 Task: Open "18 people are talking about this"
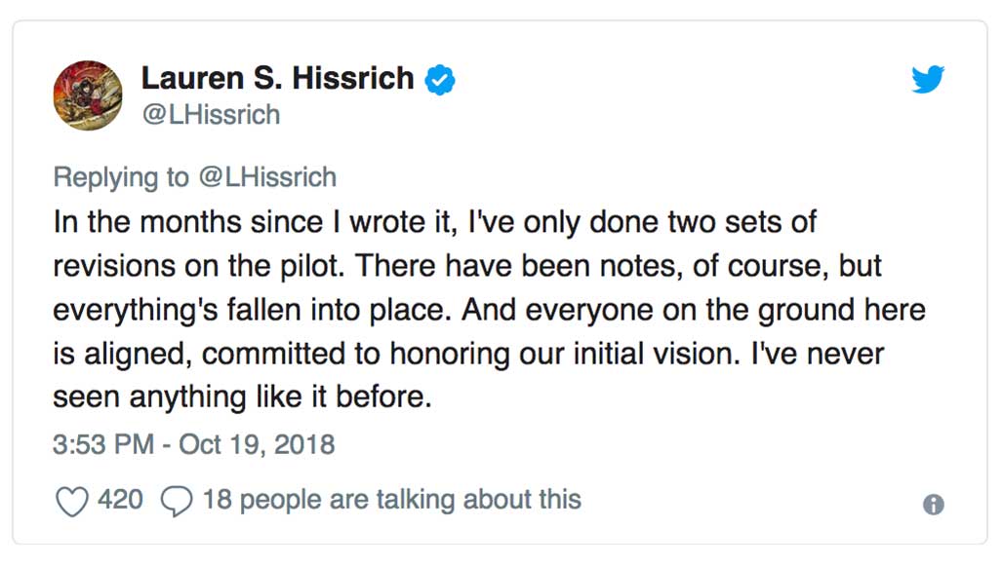tap(392, 500)
